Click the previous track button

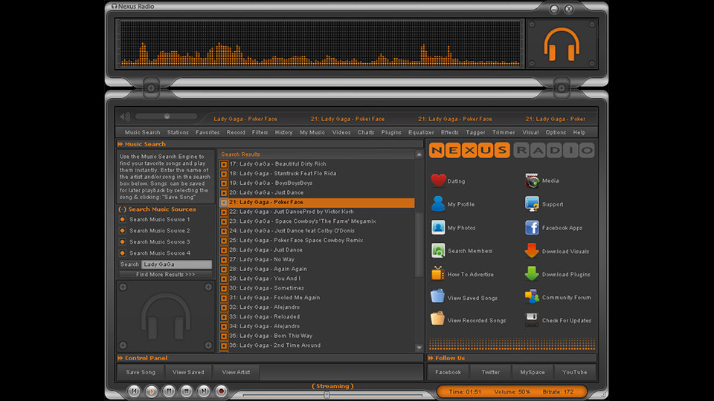click(134, 391)
